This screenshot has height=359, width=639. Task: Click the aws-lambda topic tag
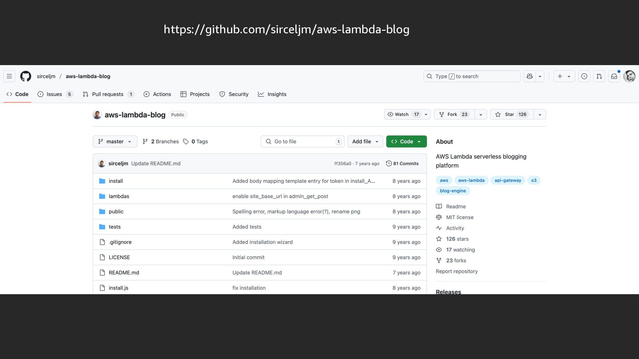pos(471,180)
